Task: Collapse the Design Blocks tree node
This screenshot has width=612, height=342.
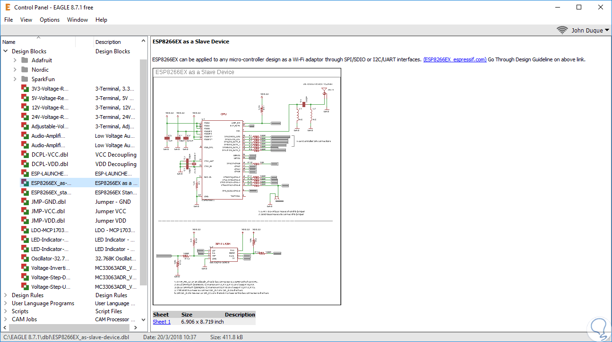Action: (6, 51)
